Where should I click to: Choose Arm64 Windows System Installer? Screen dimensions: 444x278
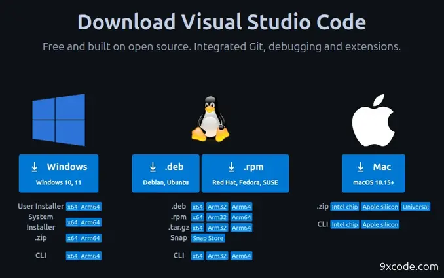click(x=90, y=222)
